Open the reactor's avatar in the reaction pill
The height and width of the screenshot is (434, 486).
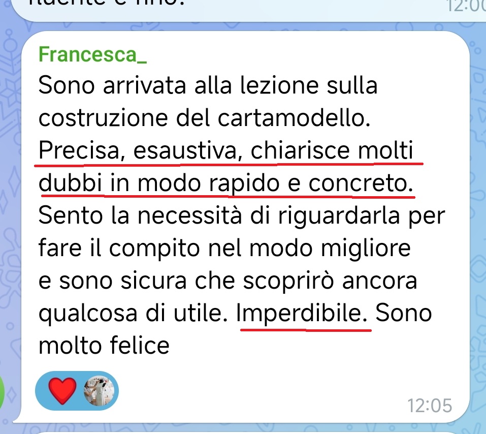99,391
